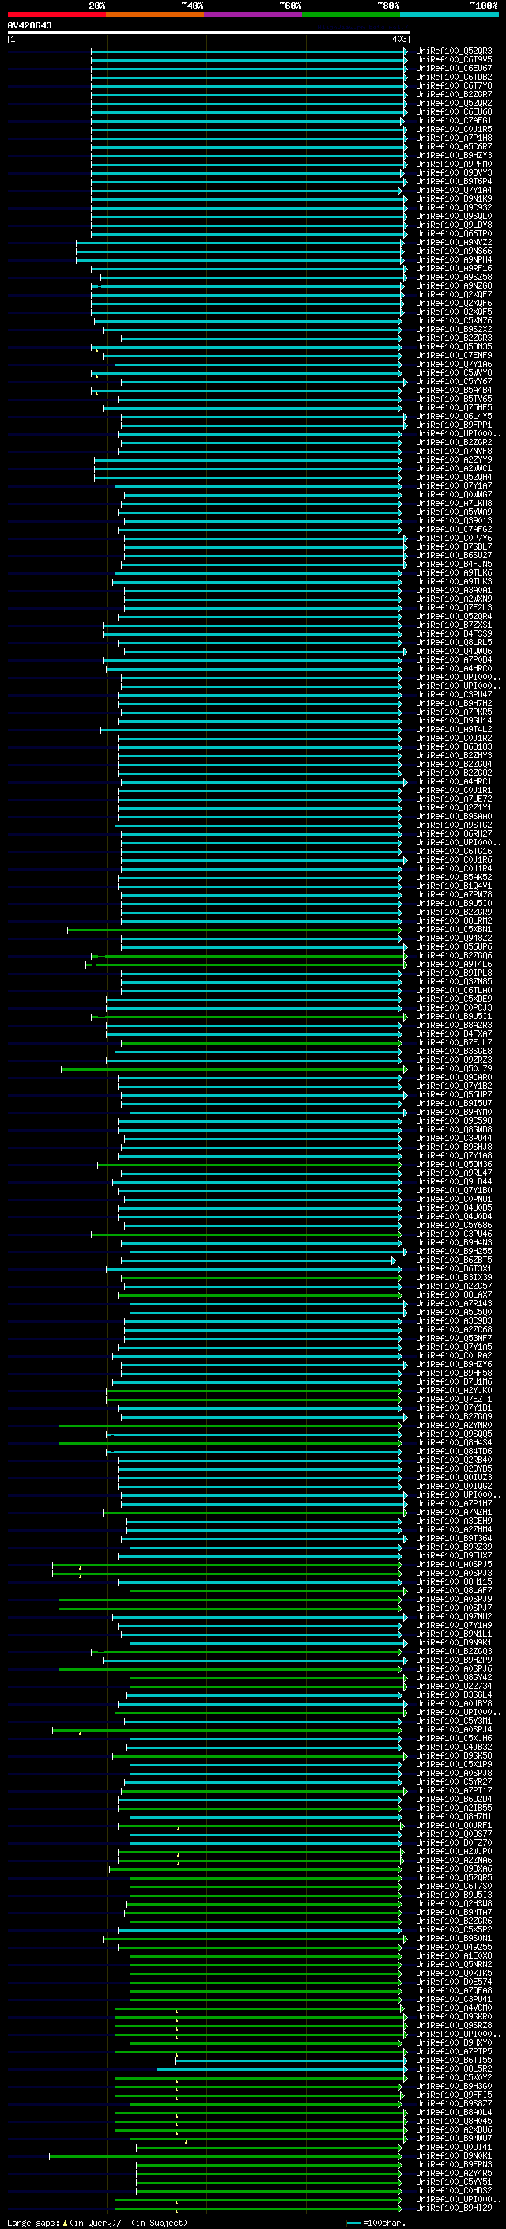
Task: Select UniRef100_Q66TP0 label
Action: (x=453, y=233)
